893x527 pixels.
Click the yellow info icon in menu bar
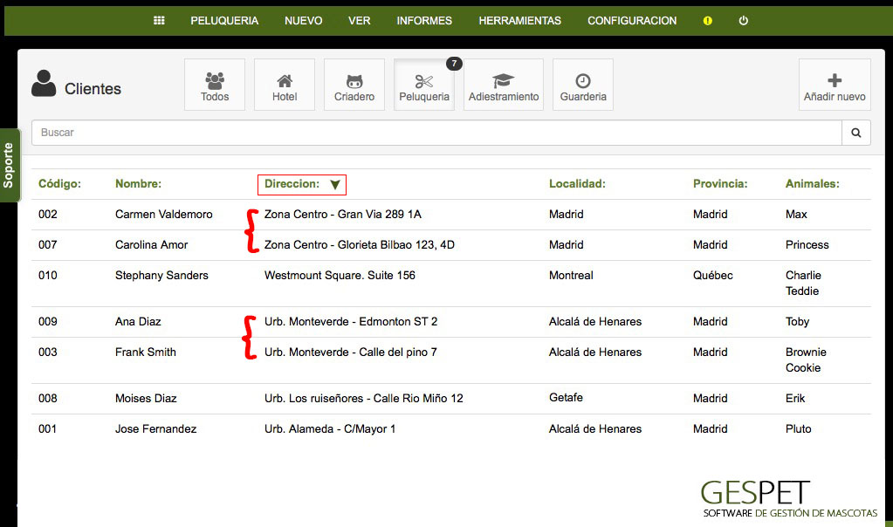click(x=706, y=20)
